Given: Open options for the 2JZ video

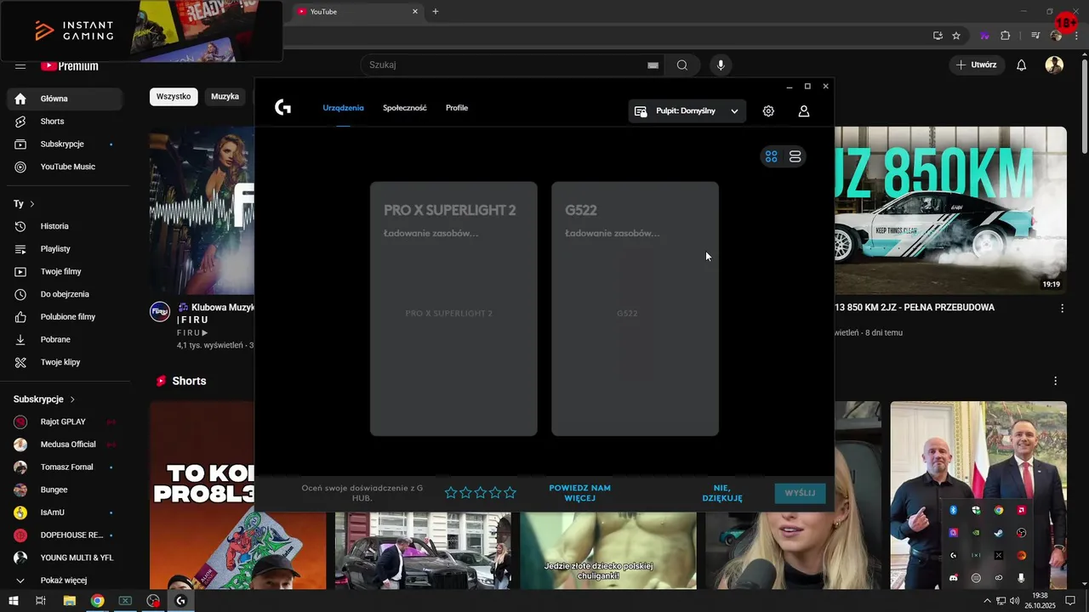Looking at the screenshot, I should 1062,309.
